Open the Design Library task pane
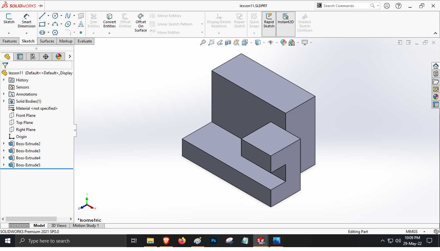Viewport: 440px width, 251px height. [436, 74]
